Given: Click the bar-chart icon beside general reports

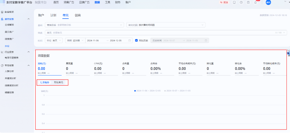Looking at the screenshot, I should pyautogui.click(x=2, y=19).
